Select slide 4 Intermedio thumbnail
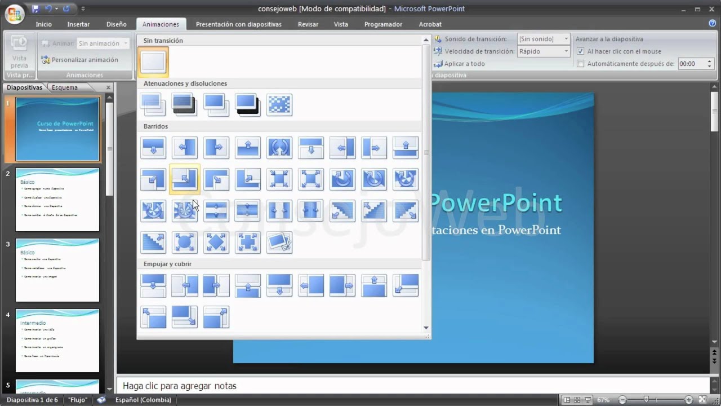This screenshot has height=406, width=721. (x=57, y=341)
